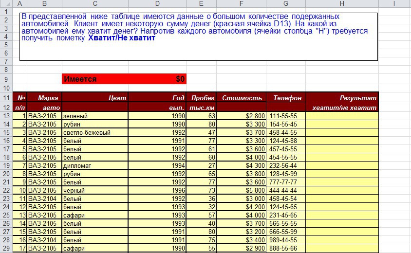The image size is (411, 253).
Task: Click the 'дипломат' color cell
Action: click(95, 165)
